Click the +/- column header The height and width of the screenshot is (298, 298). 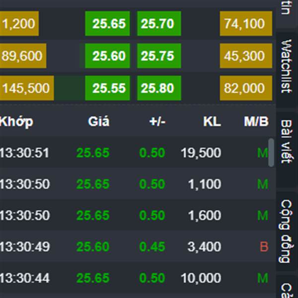click(157, 121)
